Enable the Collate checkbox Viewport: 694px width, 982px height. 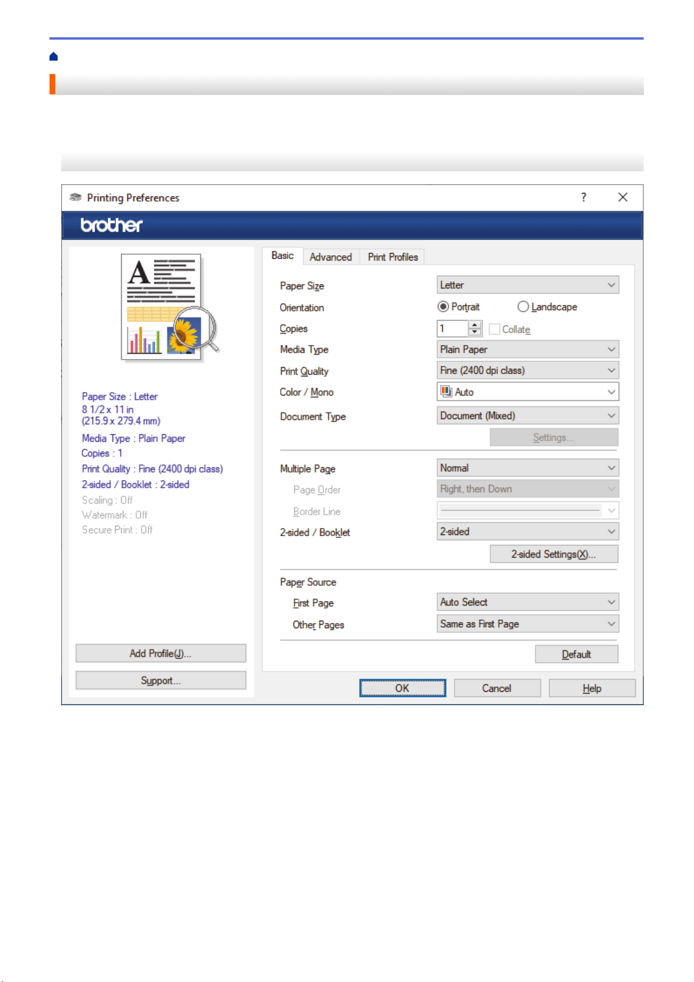tap(494, 329)
